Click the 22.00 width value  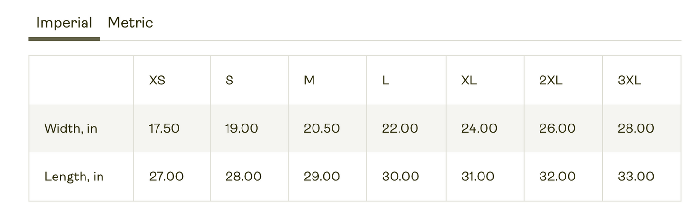tap(400, 128)
